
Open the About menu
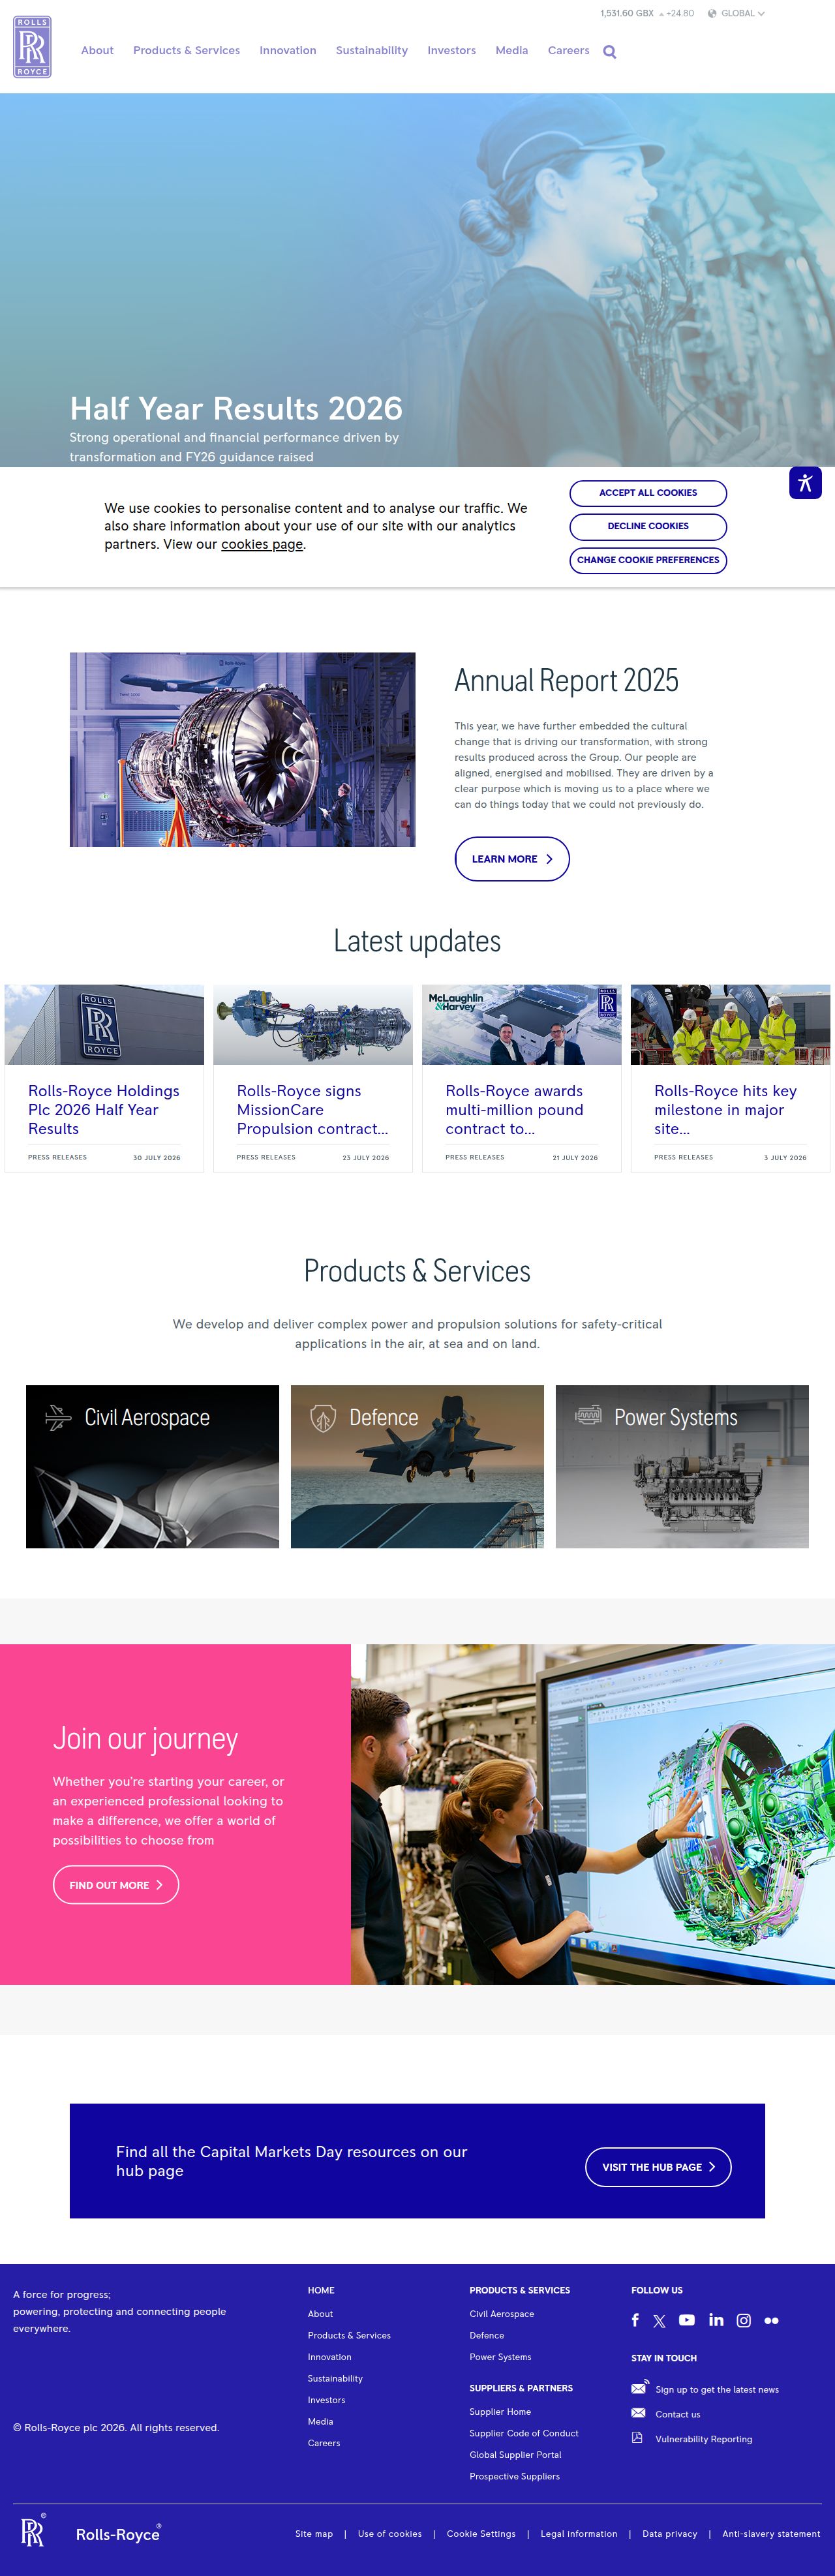pos(97,51)
